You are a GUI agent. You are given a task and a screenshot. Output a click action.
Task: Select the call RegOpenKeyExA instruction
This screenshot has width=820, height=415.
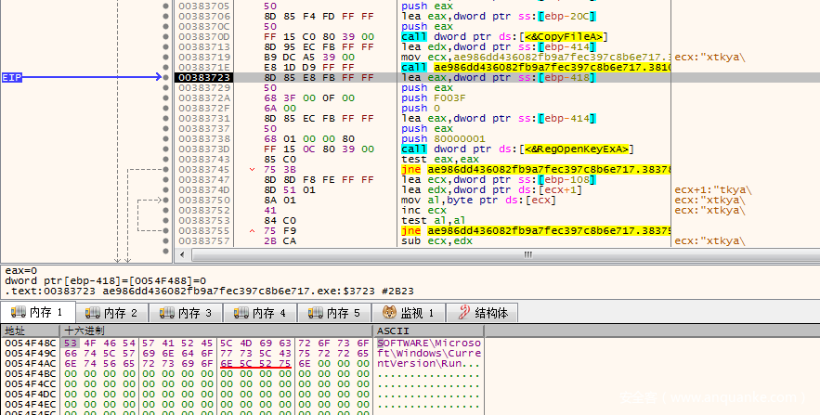point(516,149)
